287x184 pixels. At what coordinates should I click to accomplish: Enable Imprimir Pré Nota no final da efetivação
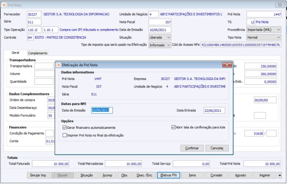click(x=65, y=135)
